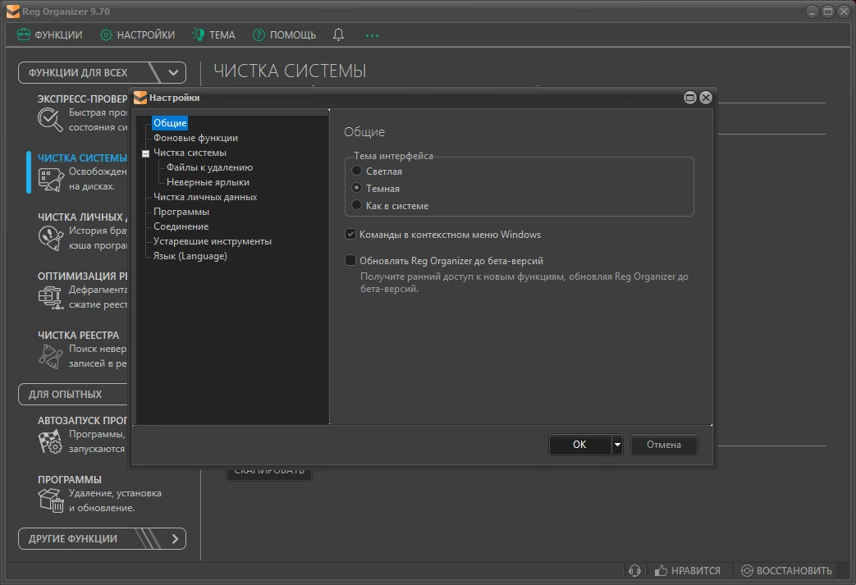
Task: Expand the ДРУГИЕ ФУНКЦИИ section arrow
Action: pyautogui.click(x=175, y=538)
